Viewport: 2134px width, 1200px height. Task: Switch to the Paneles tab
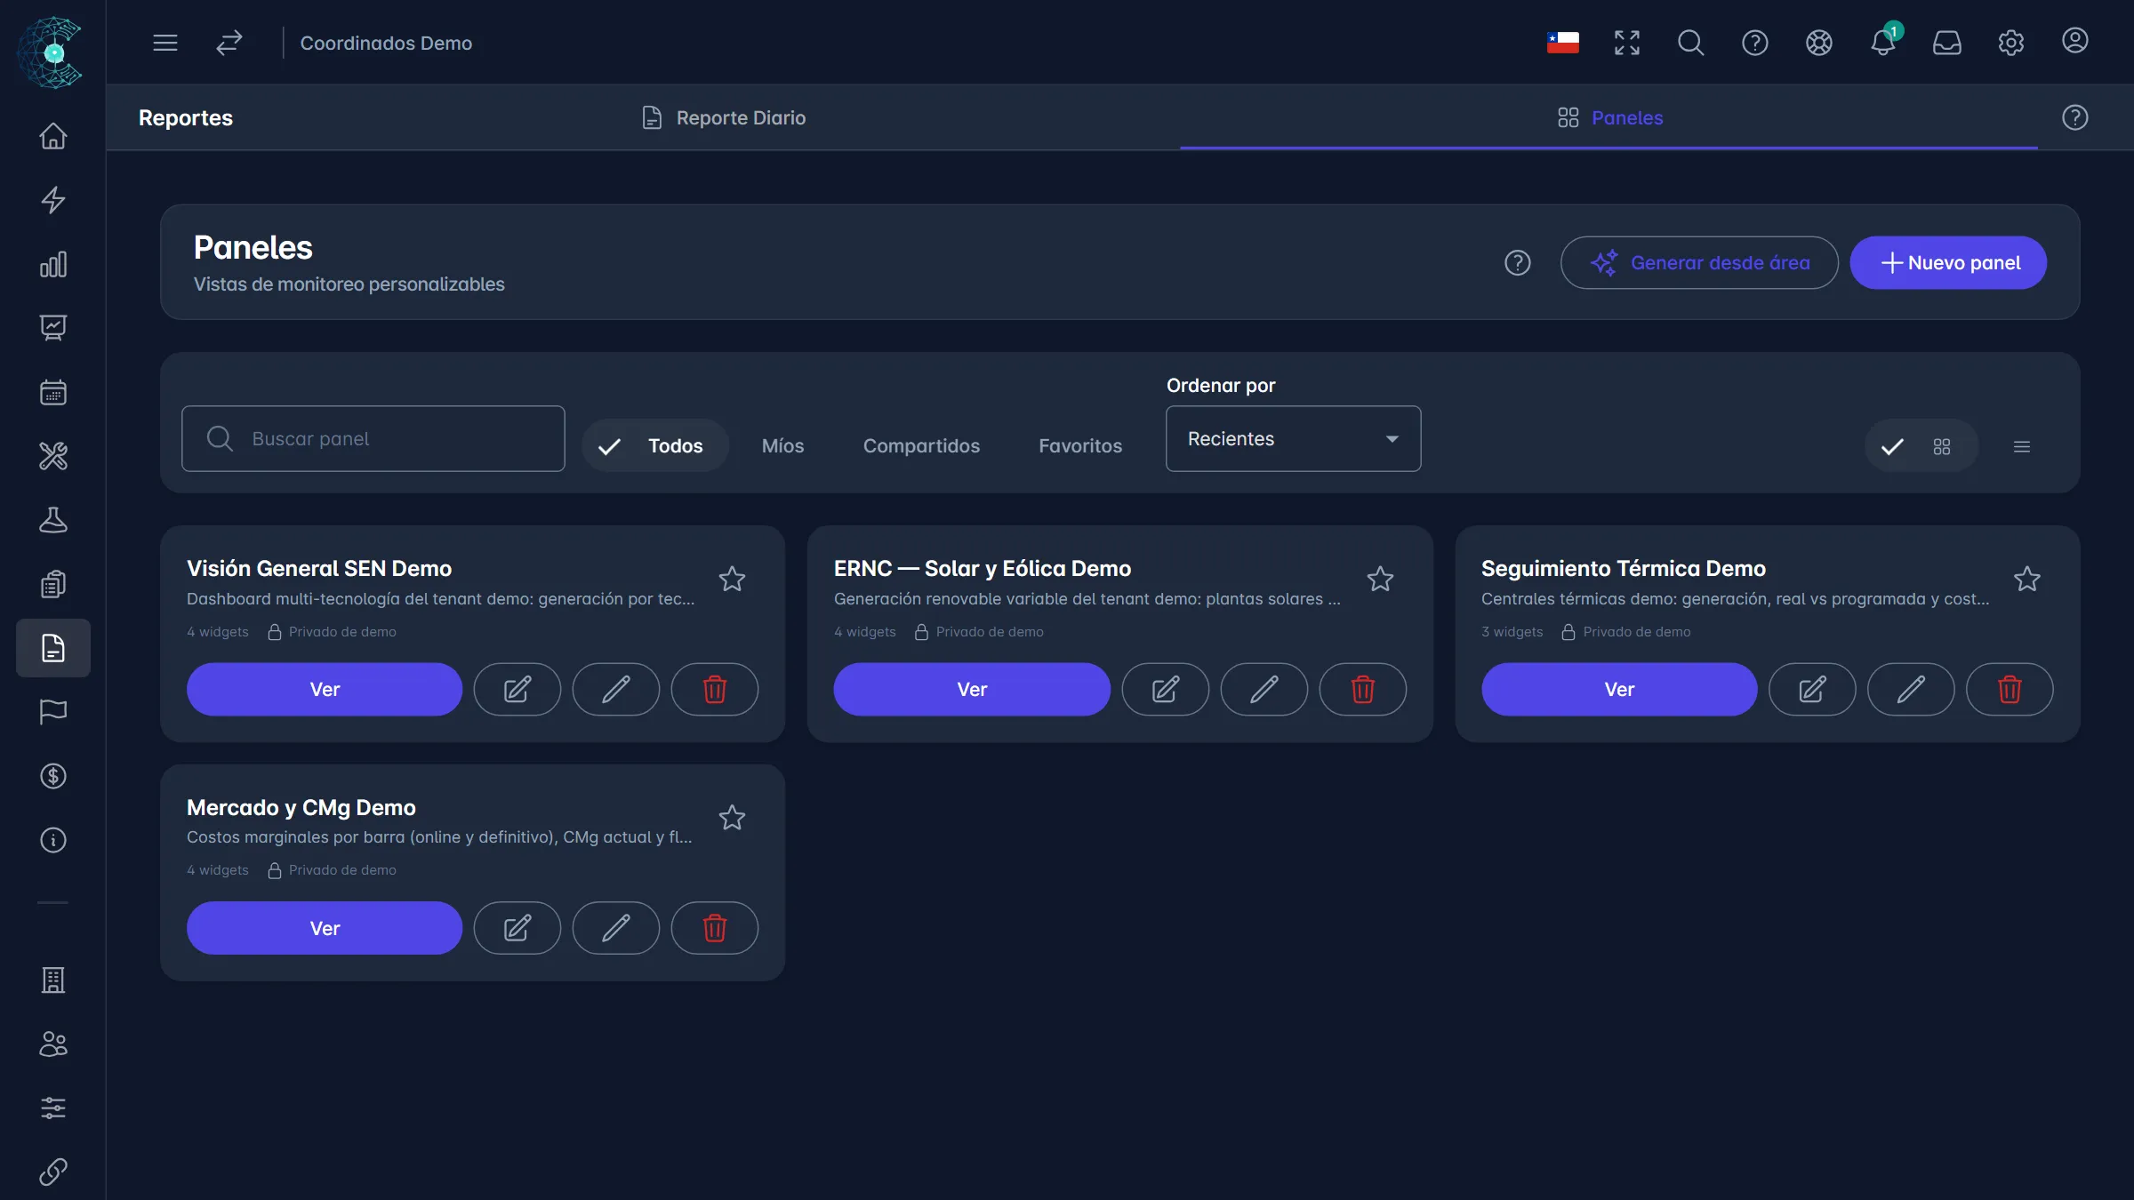pyautogui.click(x=1609, y=117)
